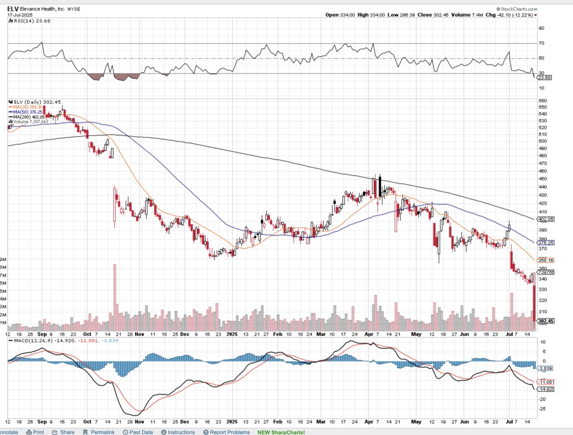573x435 pixels.
Task: Click the MA(20) 358.16 legend entry
Action: pyautogui.click(x=28, y=107)
